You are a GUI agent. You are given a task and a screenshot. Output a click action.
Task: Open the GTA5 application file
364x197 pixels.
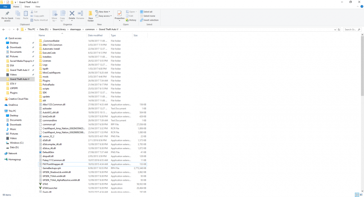tap(45, 184)
